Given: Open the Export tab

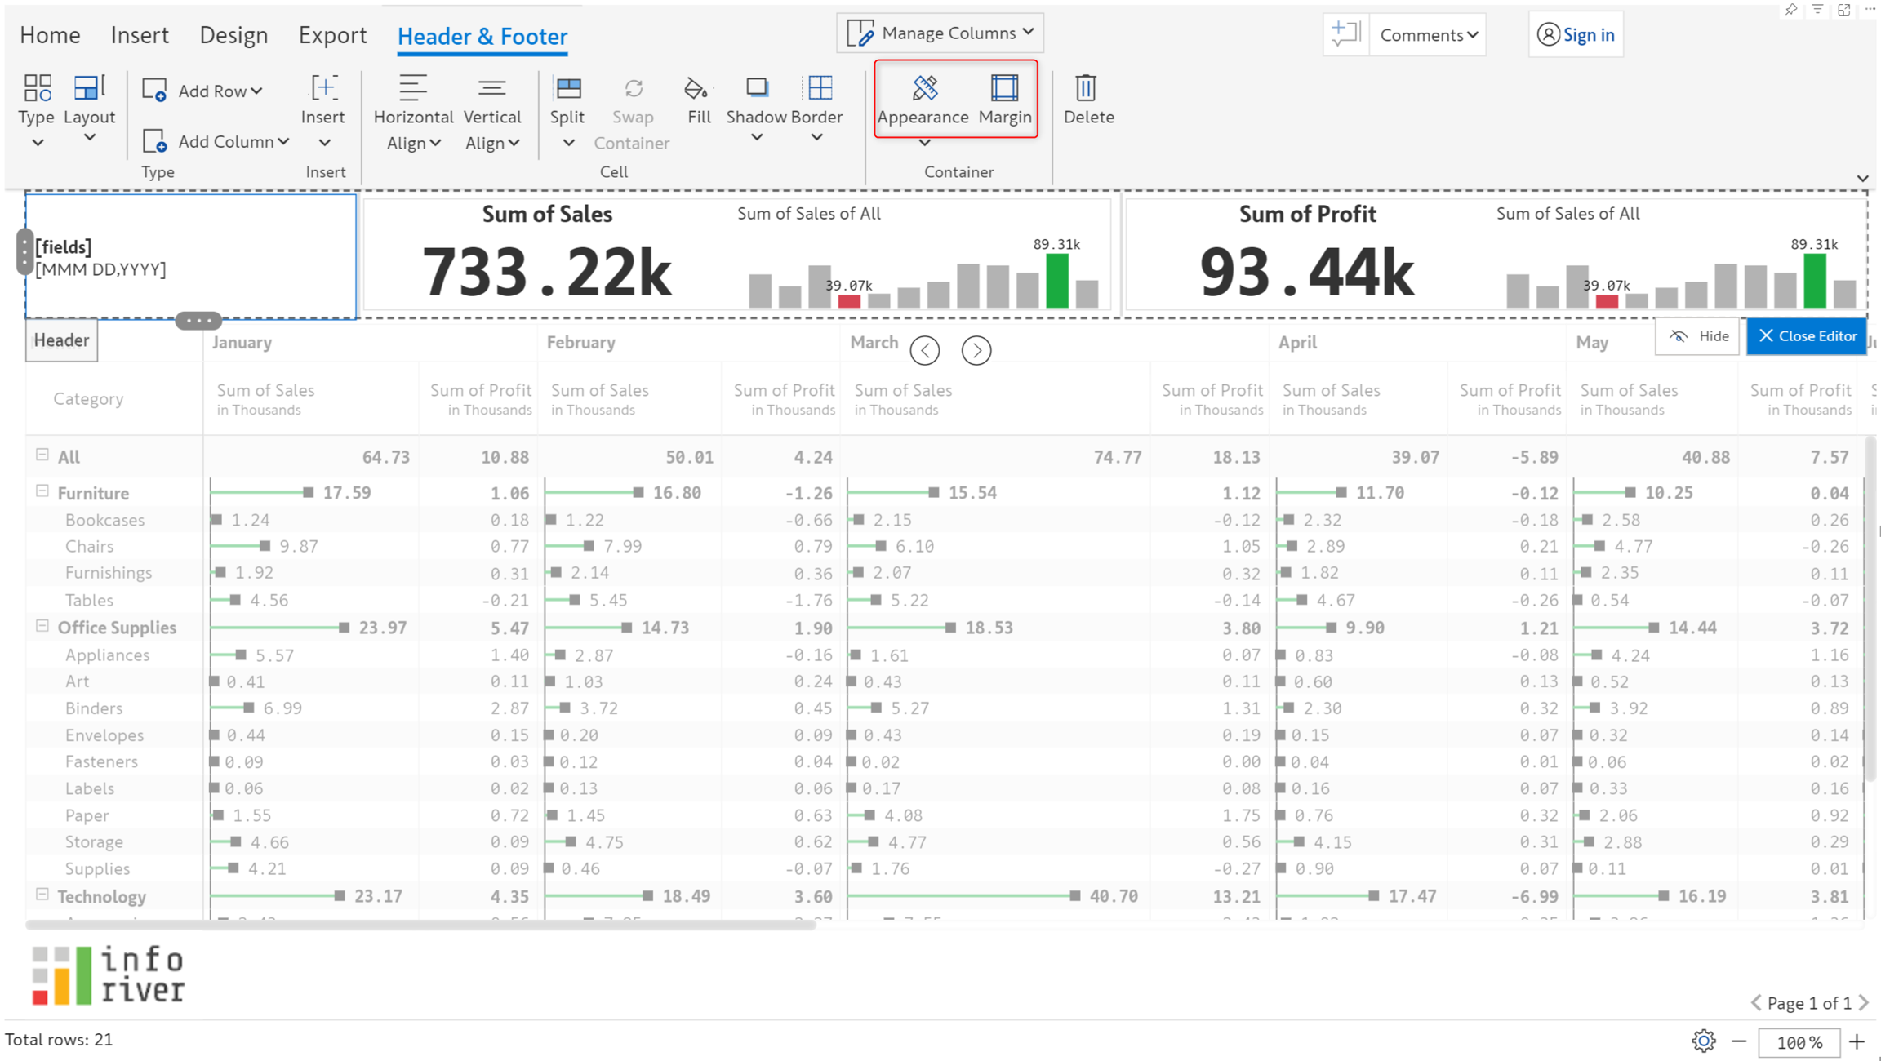Looking at the screenshot, I should (x=332, y=35).
